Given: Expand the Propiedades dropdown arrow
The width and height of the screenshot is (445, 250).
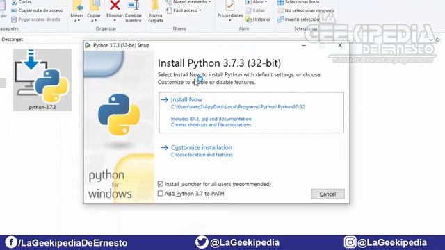Looking at the screenshot, I should (230, 20).
